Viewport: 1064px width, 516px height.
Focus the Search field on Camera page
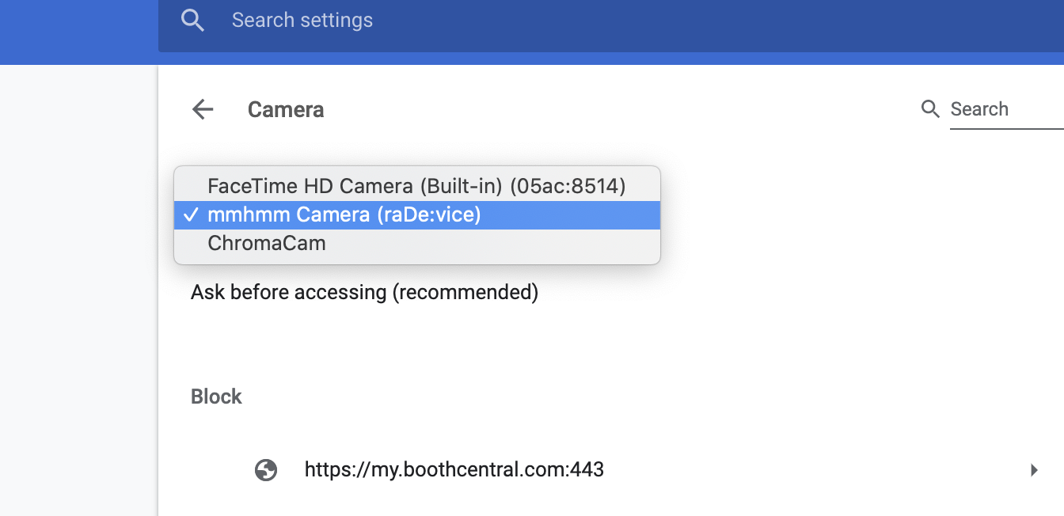pos(1006,109)
